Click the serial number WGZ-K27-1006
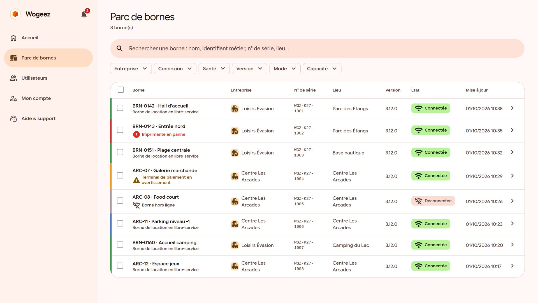538x303 pixels. pos(304,224)
